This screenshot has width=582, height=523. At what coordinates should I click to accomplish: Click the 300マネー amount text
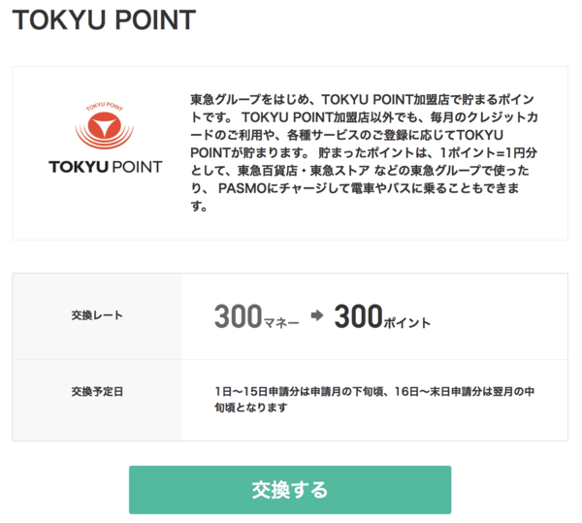click(256, 316)
